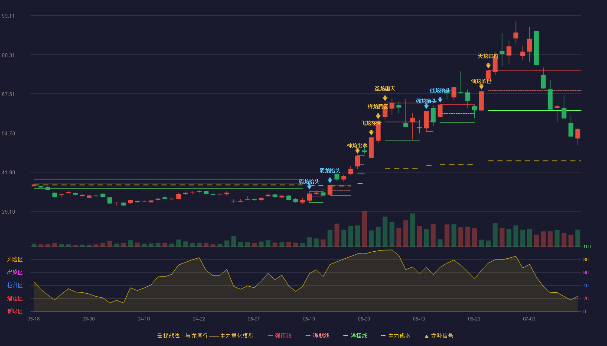The width and height of the screenshot is (607, 346).
Task: Click the 祥龙腾云 yellow arrow marker
Action: [378, 116]
